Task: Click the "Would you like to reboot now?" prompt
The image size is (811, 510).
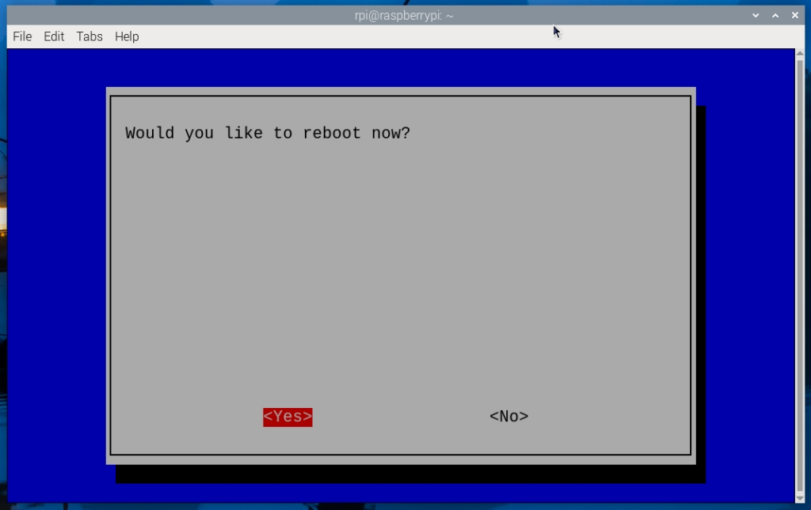Action: click(x=268, y=133)
